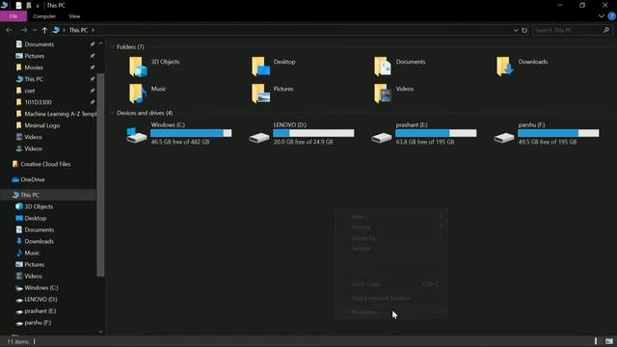Image resolution: width=617 pixels, height=347 pixels.
Task: Open the Sort by submenu in context menu
Action: (x=391, y=227)
